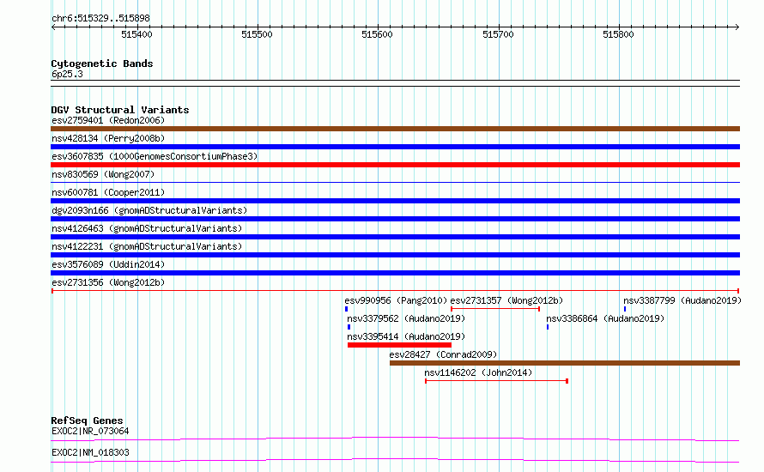Click the DGV Structural Variants track title

pos(120,110)
